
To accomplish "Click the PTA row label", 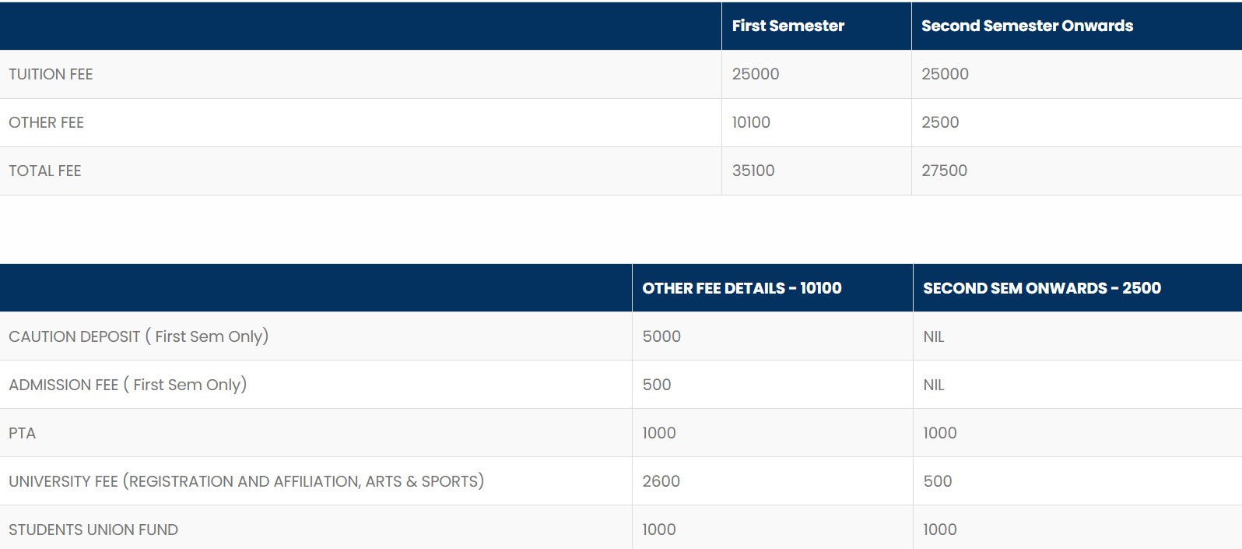I will pos(22,433).
